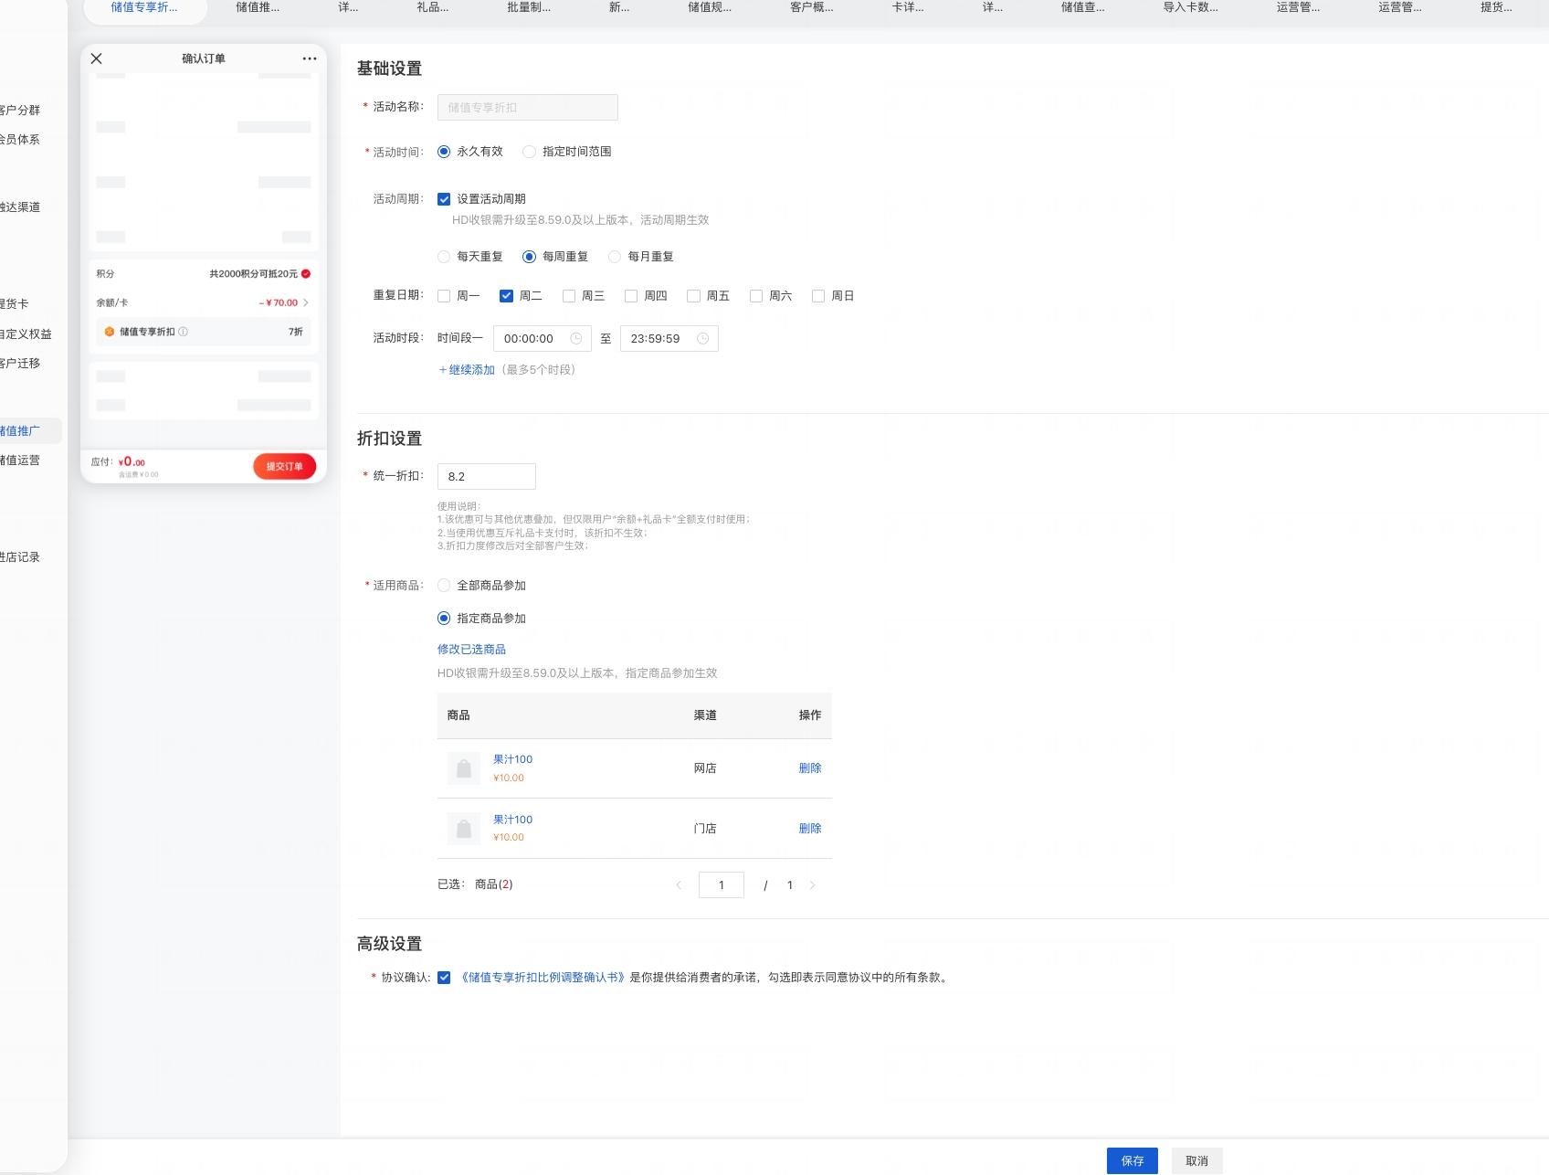Go to the previous page of products

tap(679, 885)
